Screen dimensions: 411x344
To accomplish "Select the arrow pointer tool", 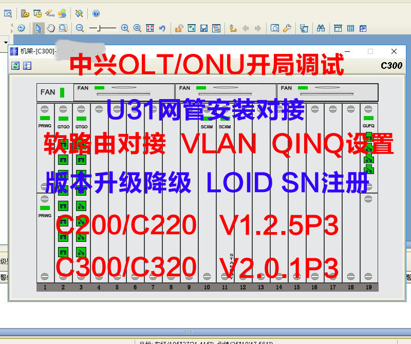I will point(39,28).
